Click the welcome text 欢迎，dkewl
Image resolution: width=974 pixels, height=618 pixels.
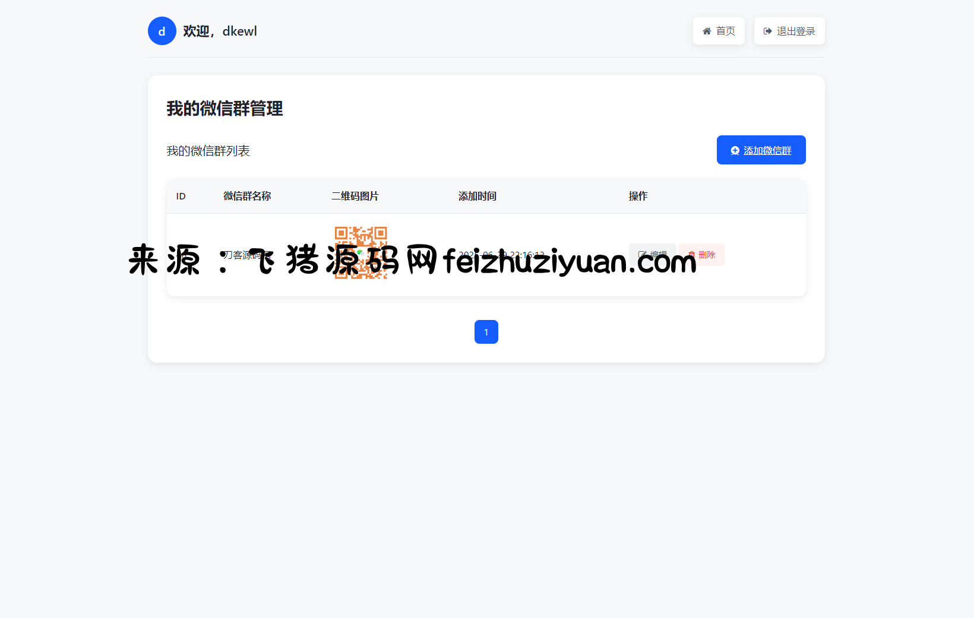pyautogui.click(x=220, y=31)
